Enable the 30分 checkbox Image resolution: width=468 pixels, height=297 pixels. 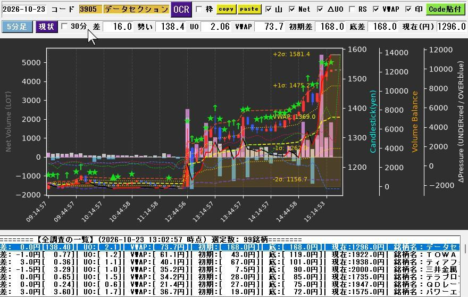(x=64, y=26)
